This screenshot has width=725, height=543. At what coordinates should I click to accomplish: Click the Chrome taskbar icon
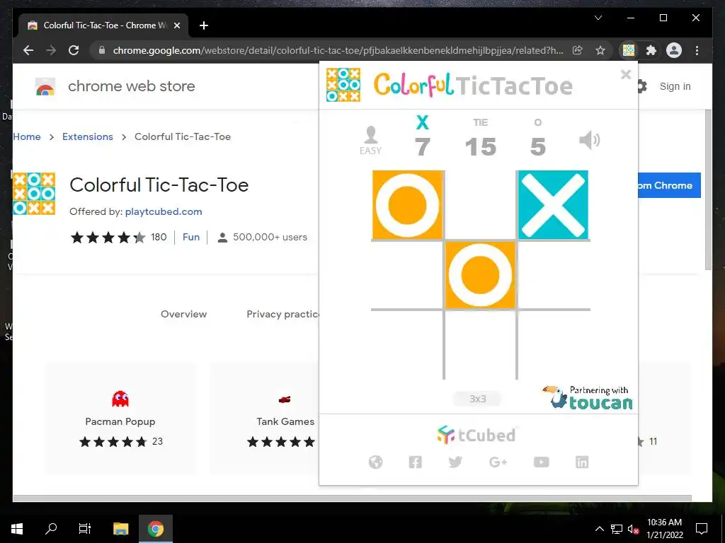coord(155,529)
